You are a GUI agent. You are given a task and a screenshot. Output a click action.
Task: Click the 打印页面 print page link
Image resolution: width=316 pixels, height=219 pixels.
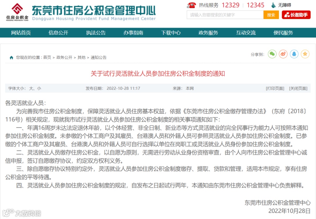tap(275, 88)
